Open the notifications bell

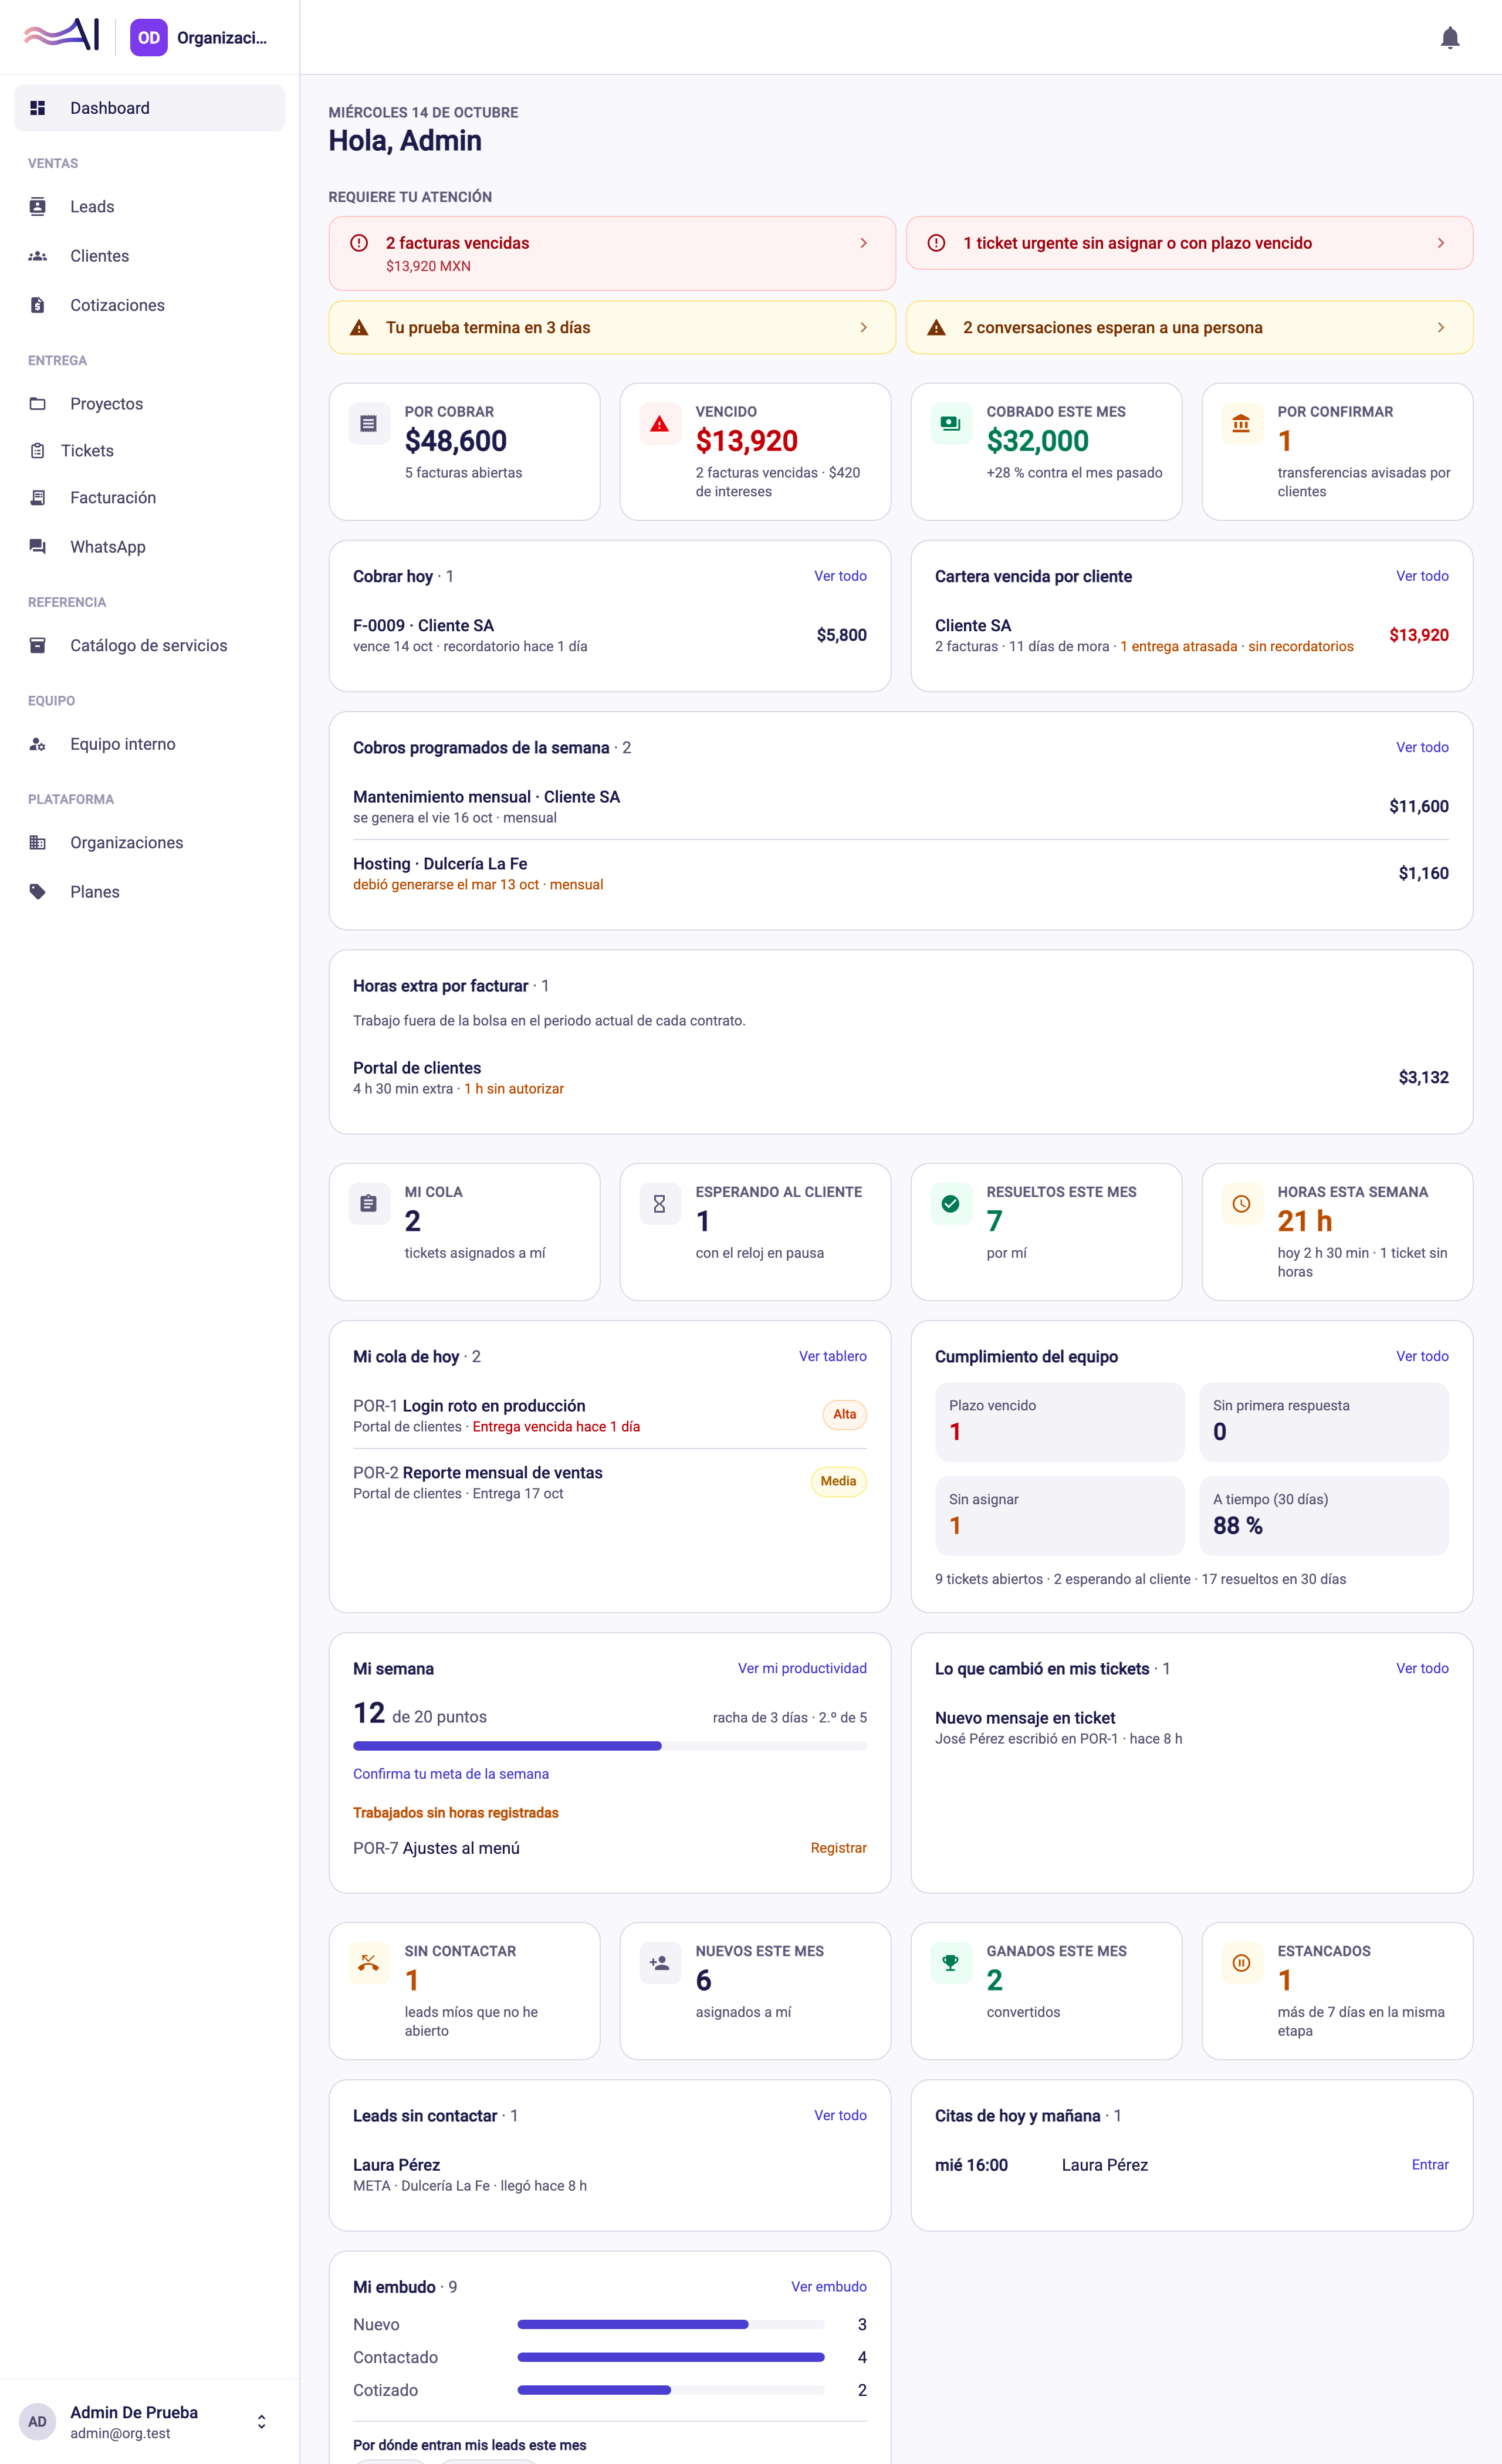pos(1449,38)
